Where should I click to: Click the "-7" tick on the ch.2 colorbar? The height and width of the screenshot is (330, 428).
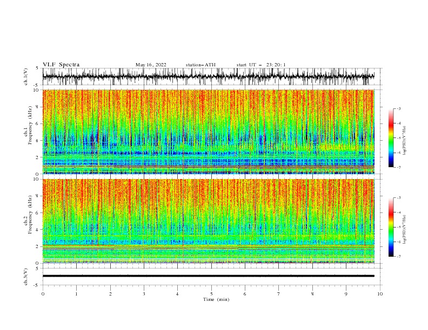398,257
